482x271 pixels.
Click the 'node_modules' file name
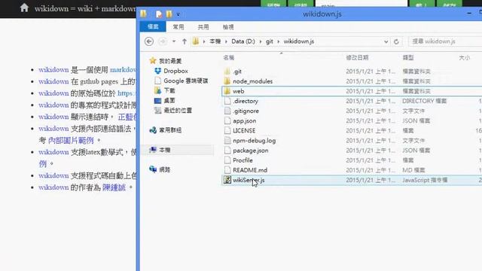pyautogui.click(x=253, y=81)
